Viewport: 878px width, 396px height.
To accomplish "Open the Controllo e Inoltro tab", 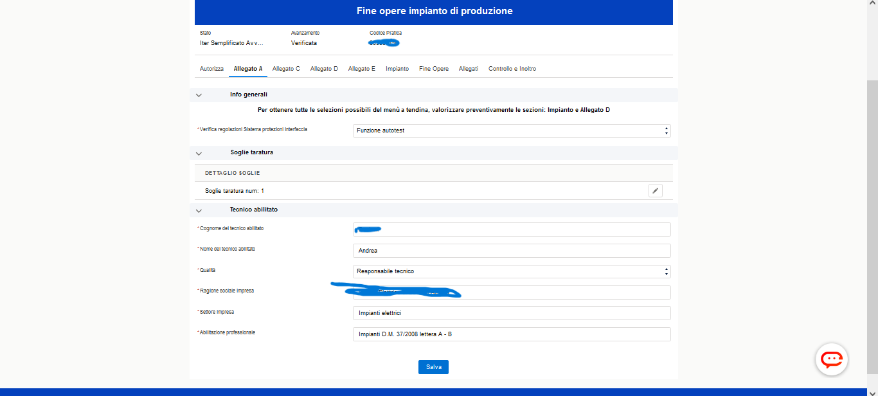I will coord(512,69).
